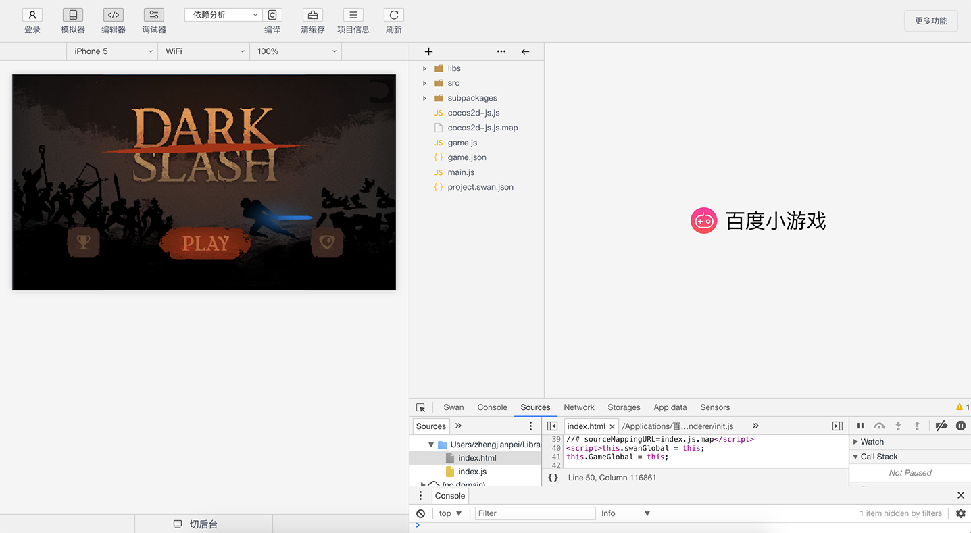Toggle pause on exceptions

point(961,426)
